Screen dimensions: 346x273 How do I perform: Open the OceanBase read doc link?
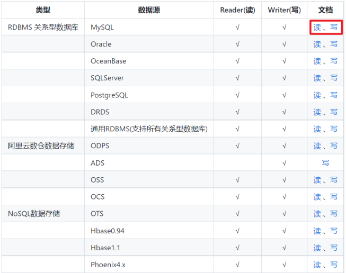(317, 61)
